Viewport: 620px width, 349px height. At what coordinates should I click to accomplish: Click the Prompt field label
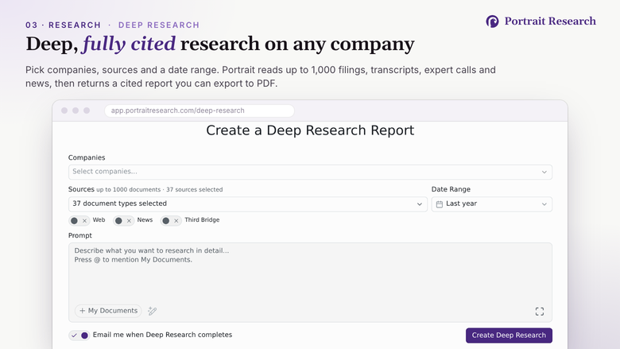pos(79,235)
